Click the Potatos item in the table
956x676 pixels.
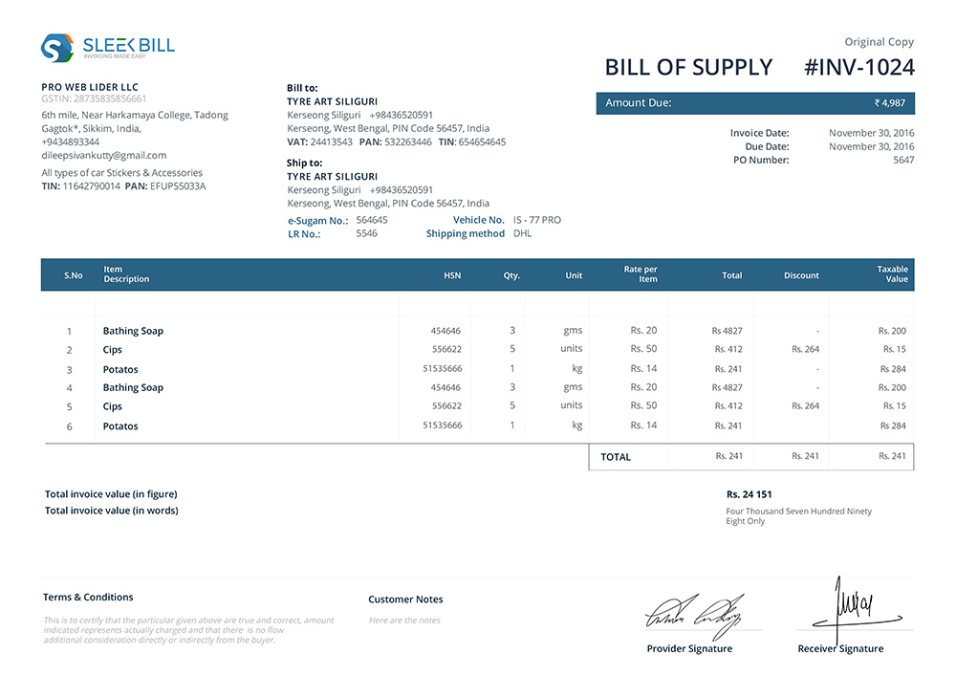point(120,368)
